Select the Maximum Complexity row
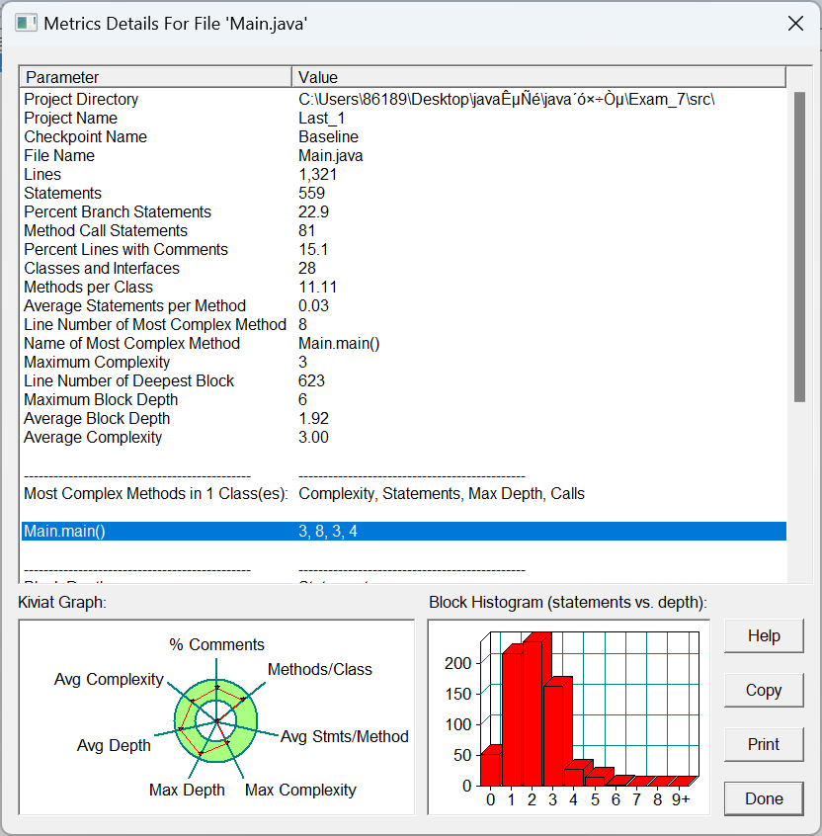 (x=403, y=362)
